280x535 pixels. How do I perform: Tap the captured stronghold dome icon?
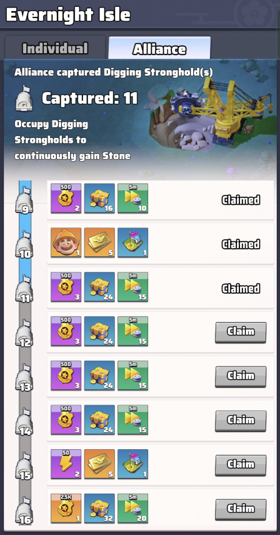[x=24, y=98]
